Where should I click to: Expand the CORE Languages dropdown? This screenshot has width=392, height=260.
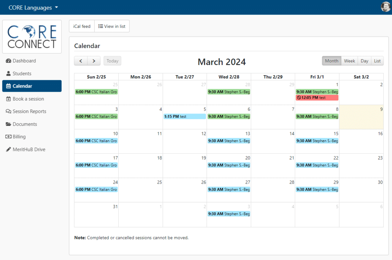[x=33, y=8]
